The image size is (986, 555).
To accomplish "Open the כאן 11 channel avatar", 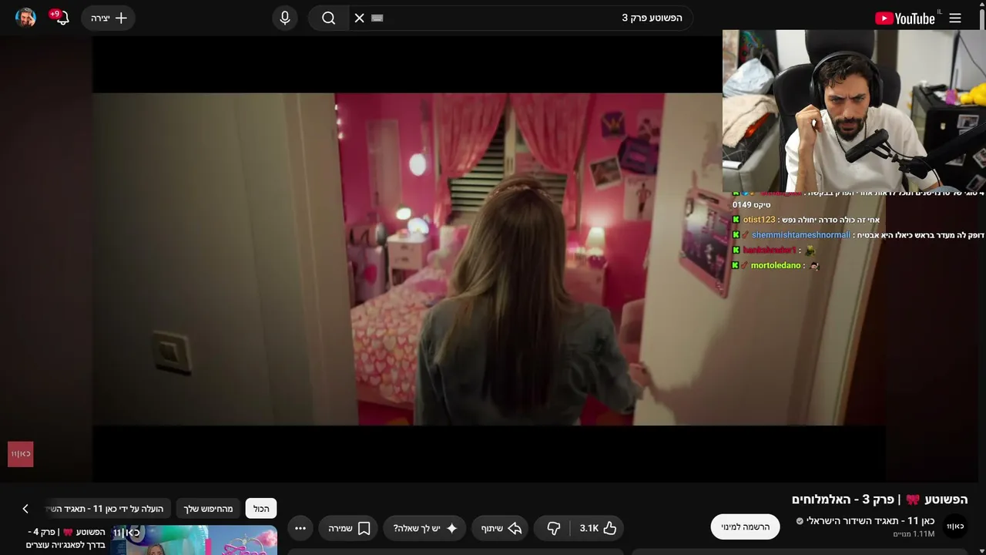I will [955, 526].
